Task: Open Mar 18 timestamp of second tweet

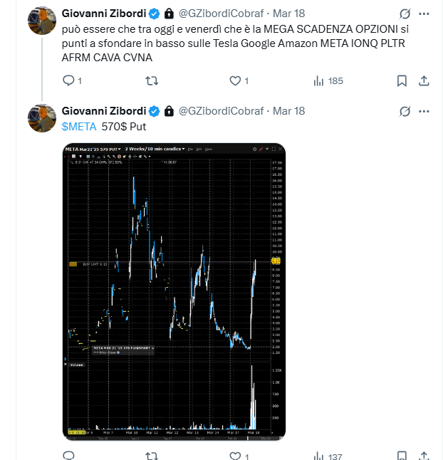Action: 288,111
